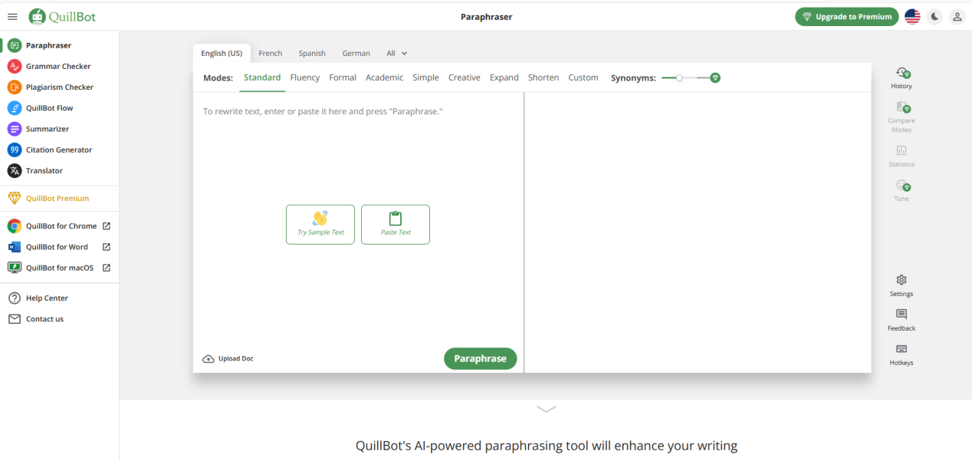Click the Chrome icon for QuillBot for Chrome
The width and height of the screenshot is (972, 461).
pos(15,226)
